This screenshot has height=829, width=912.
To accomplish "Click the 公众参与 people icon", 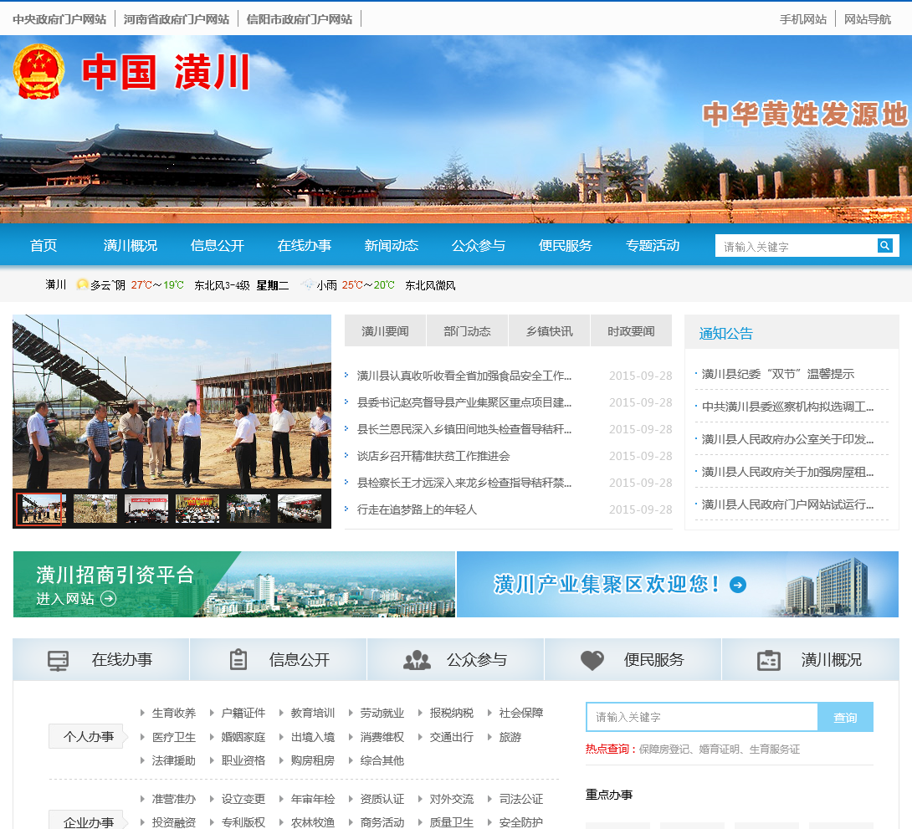I will [417, 660].
